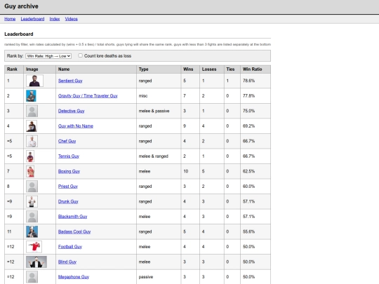
Task: Open the Badass Cool Guy link
Action: pos(74,231)
